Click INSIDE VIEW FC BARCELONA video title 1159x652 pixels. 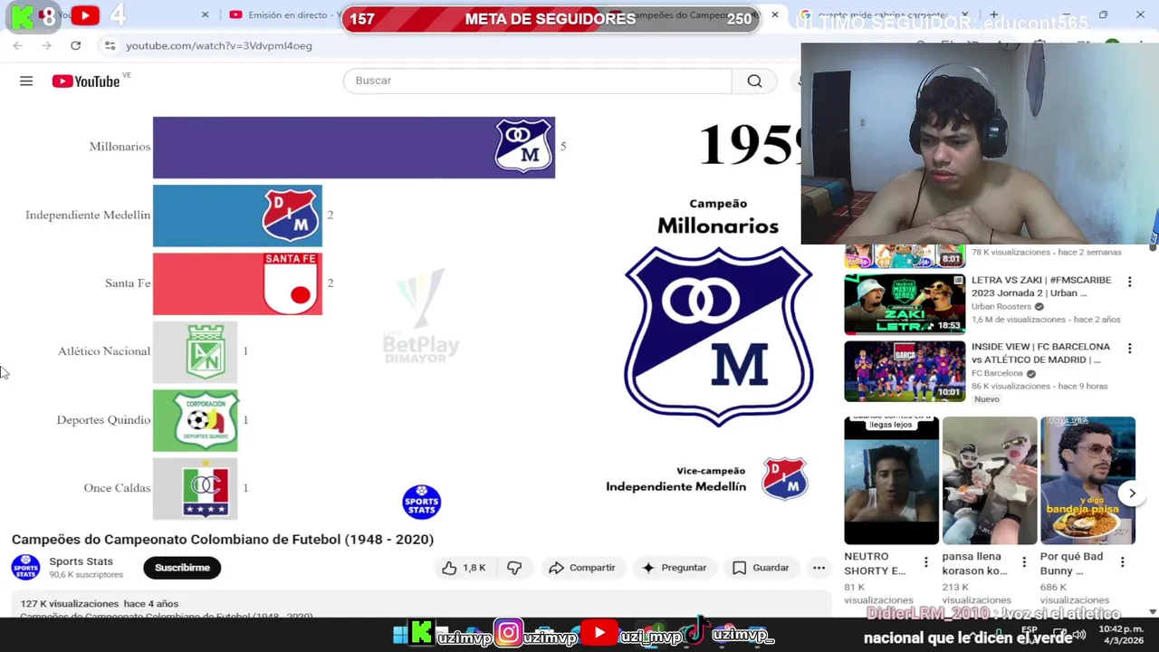click(x=1040, y=353)
